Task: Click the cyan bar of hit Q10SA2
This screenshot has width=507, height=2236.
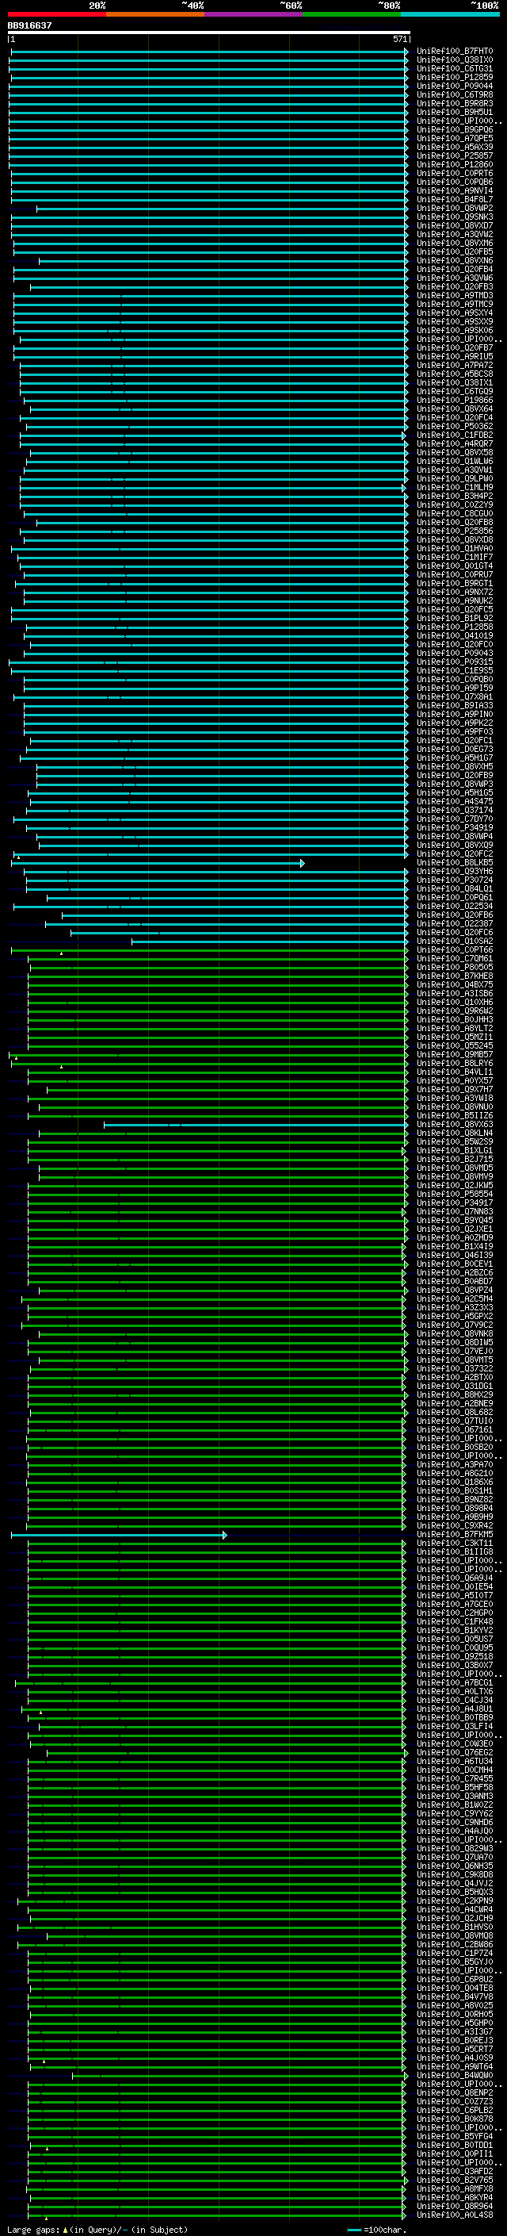Action: 269,941
